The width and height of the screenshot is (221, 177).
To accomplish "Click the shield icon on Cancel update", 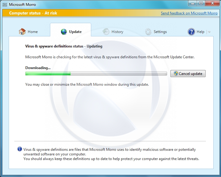I will (x=176, y=74).
